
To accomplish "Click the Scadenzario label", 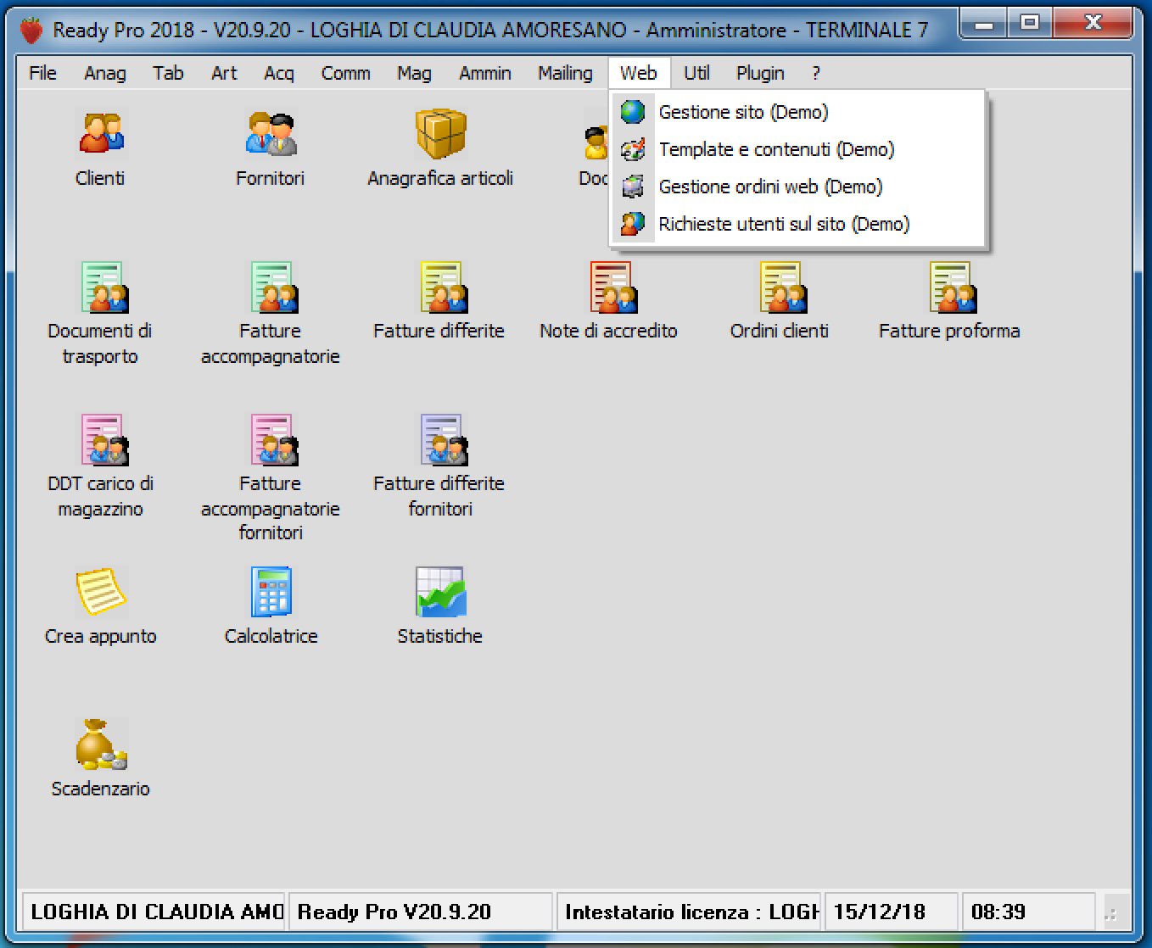I will tap(100, 789).
